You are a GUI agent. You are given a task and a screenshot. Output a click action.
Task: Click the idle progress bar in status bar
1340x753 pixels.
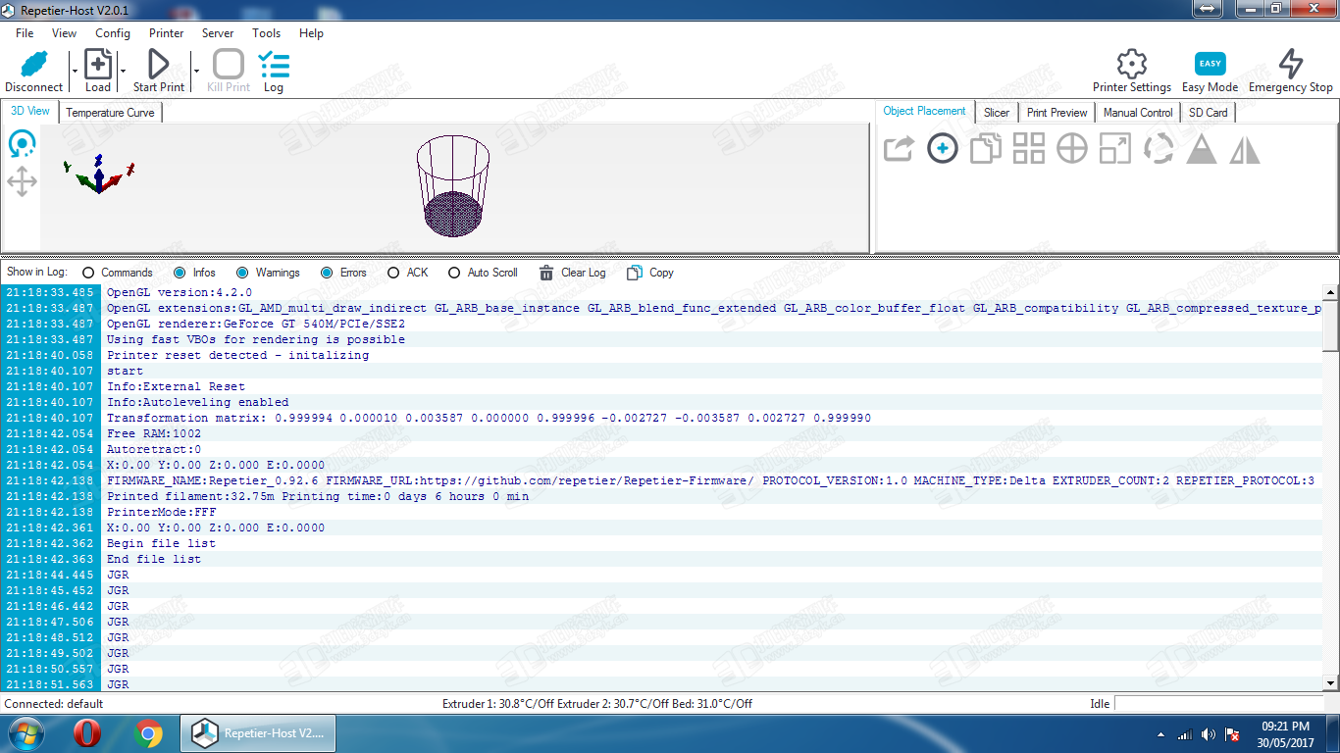pos(1218,704)
